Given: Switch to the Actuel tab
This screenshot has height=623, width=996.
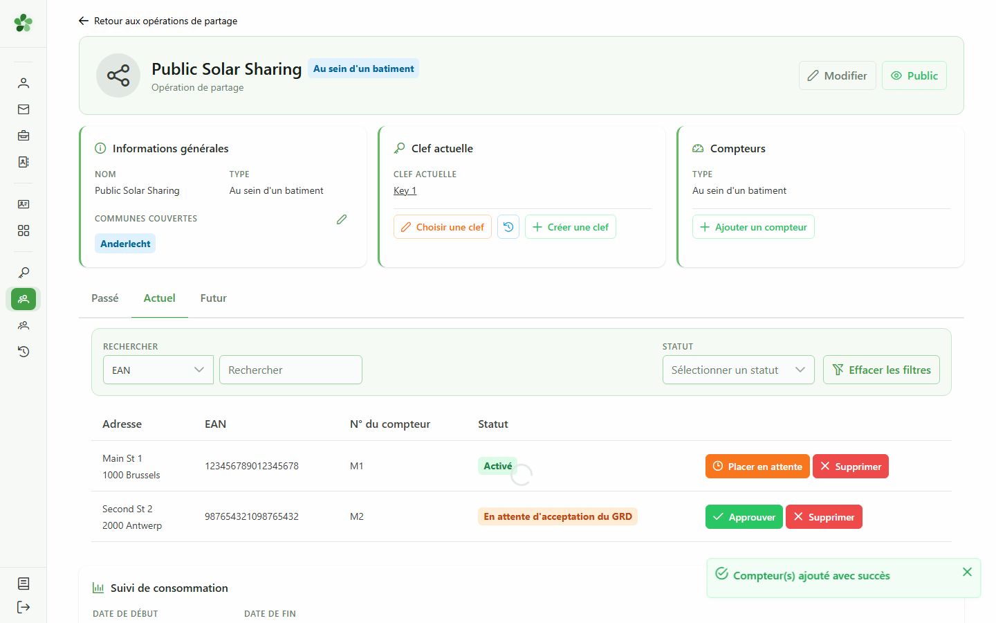Looking at the screenshot, I should [160, 298].
